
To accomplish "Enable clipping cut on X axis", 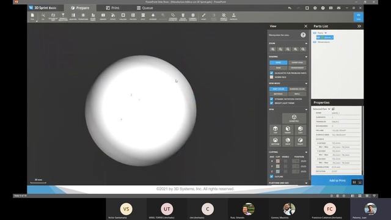I will (x=278, y=161).
